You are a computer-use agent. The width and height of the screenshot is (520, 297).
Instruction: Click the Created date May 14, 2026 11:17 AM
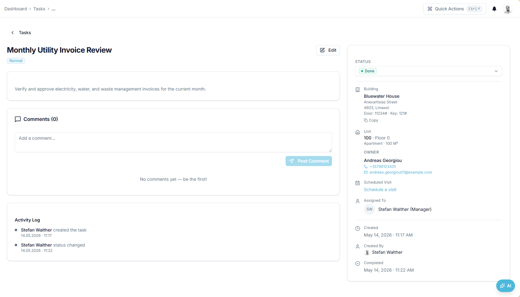[388, 235]
